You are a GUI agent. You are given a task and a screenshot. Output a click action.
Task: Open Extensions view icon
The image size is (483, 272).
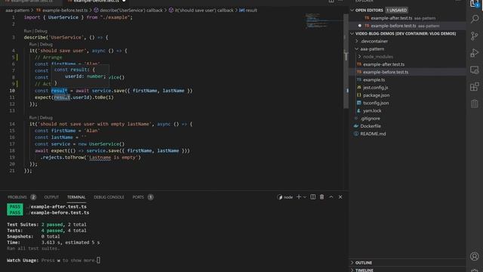point(475,87)
